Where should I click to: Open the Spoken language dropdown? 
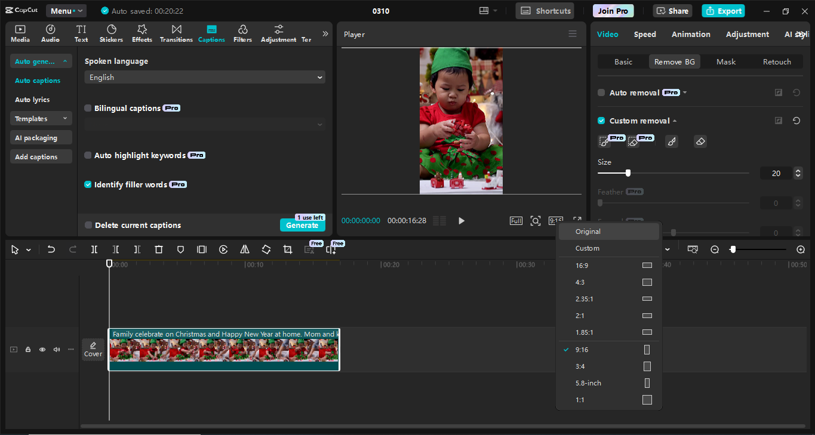tap(205, 77)
